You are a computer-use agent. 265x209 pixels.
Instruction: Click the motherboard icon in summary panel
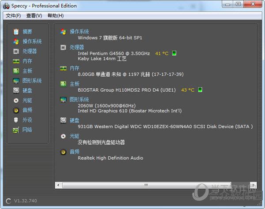[x=63, y=84]
